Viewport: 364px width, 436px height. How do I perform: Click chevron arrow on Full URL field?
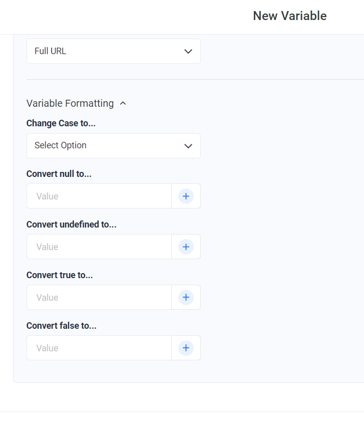[188, 52]
